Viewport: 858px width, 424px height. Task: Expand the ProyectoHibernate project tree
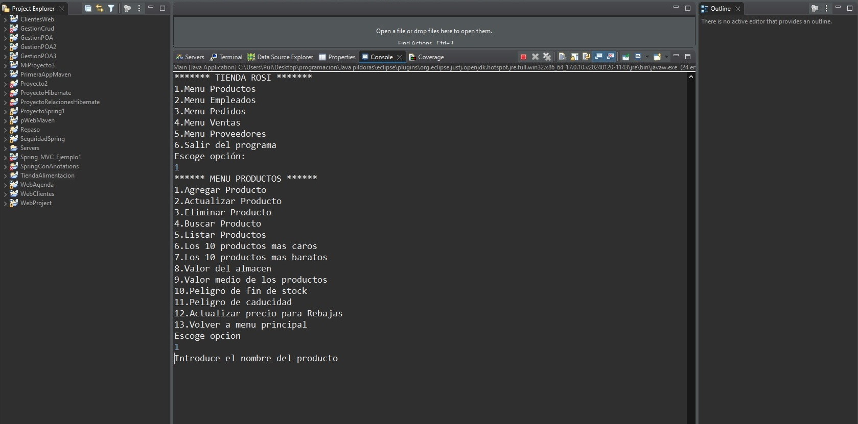coord(5,93)
